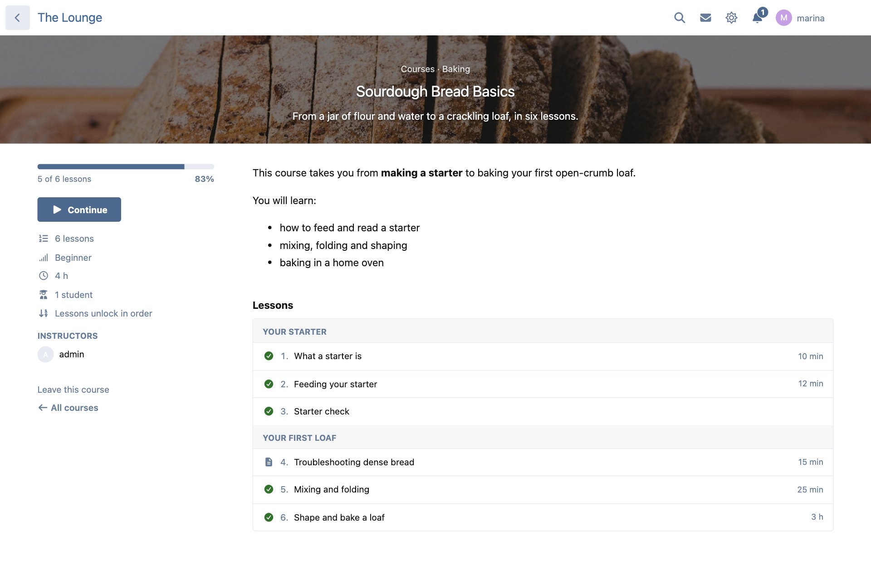Click the document icon for lesson 4
This screenshot has height=585, width=871.
(269, 462)
